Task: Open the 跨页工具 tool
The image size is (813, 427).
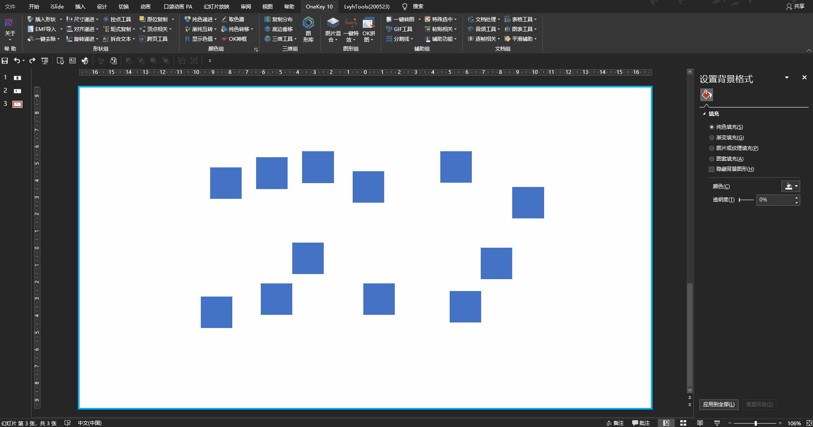Action: tap(154, 39)
